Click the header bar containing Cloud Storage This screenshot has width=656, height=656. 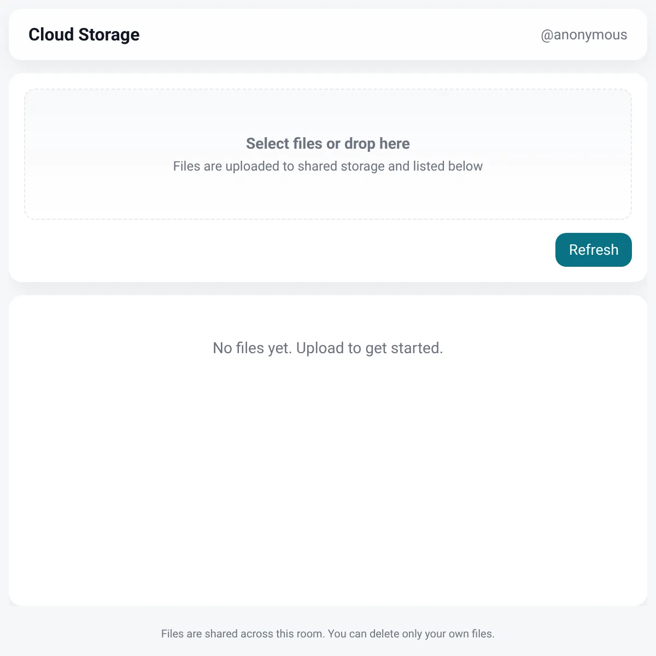(328, 34)
